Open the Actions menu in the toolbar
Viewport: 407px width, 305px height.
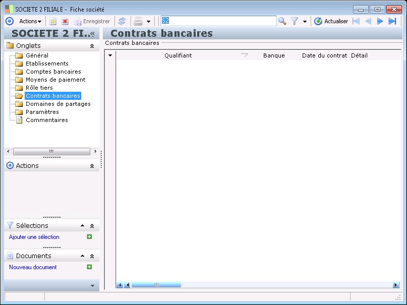pyautogui.click(x=30, y=21)
